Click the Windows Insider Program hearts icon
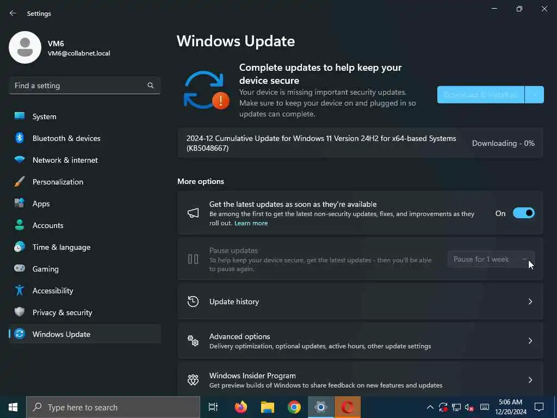 click(x=193, y=380)
